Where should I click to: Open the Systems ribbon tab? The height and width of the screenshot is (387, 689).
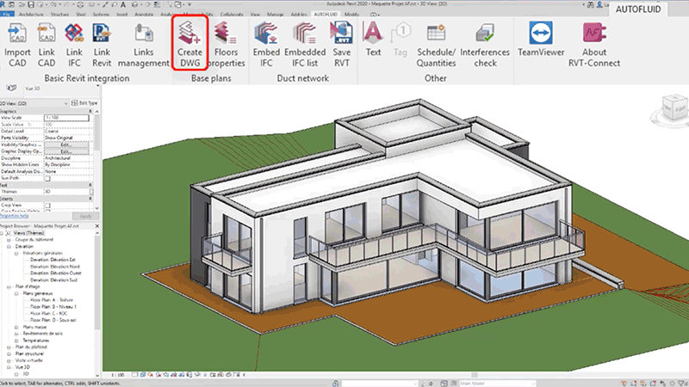[101, 15]
